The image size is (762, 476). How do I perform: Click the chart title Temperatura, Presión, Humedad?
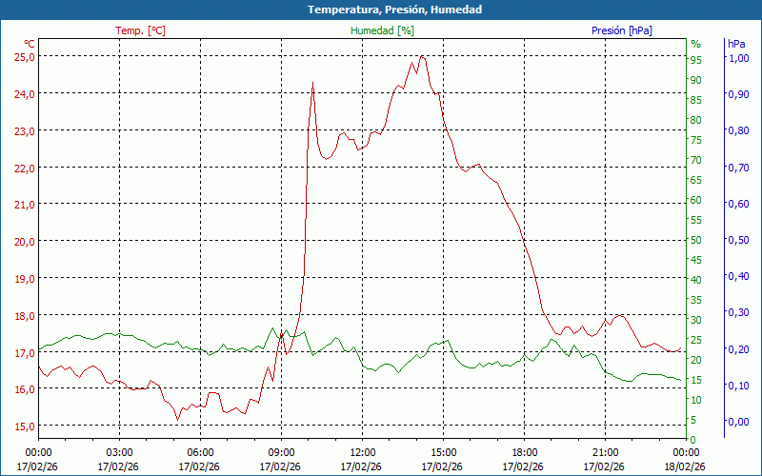click(381, 10)
